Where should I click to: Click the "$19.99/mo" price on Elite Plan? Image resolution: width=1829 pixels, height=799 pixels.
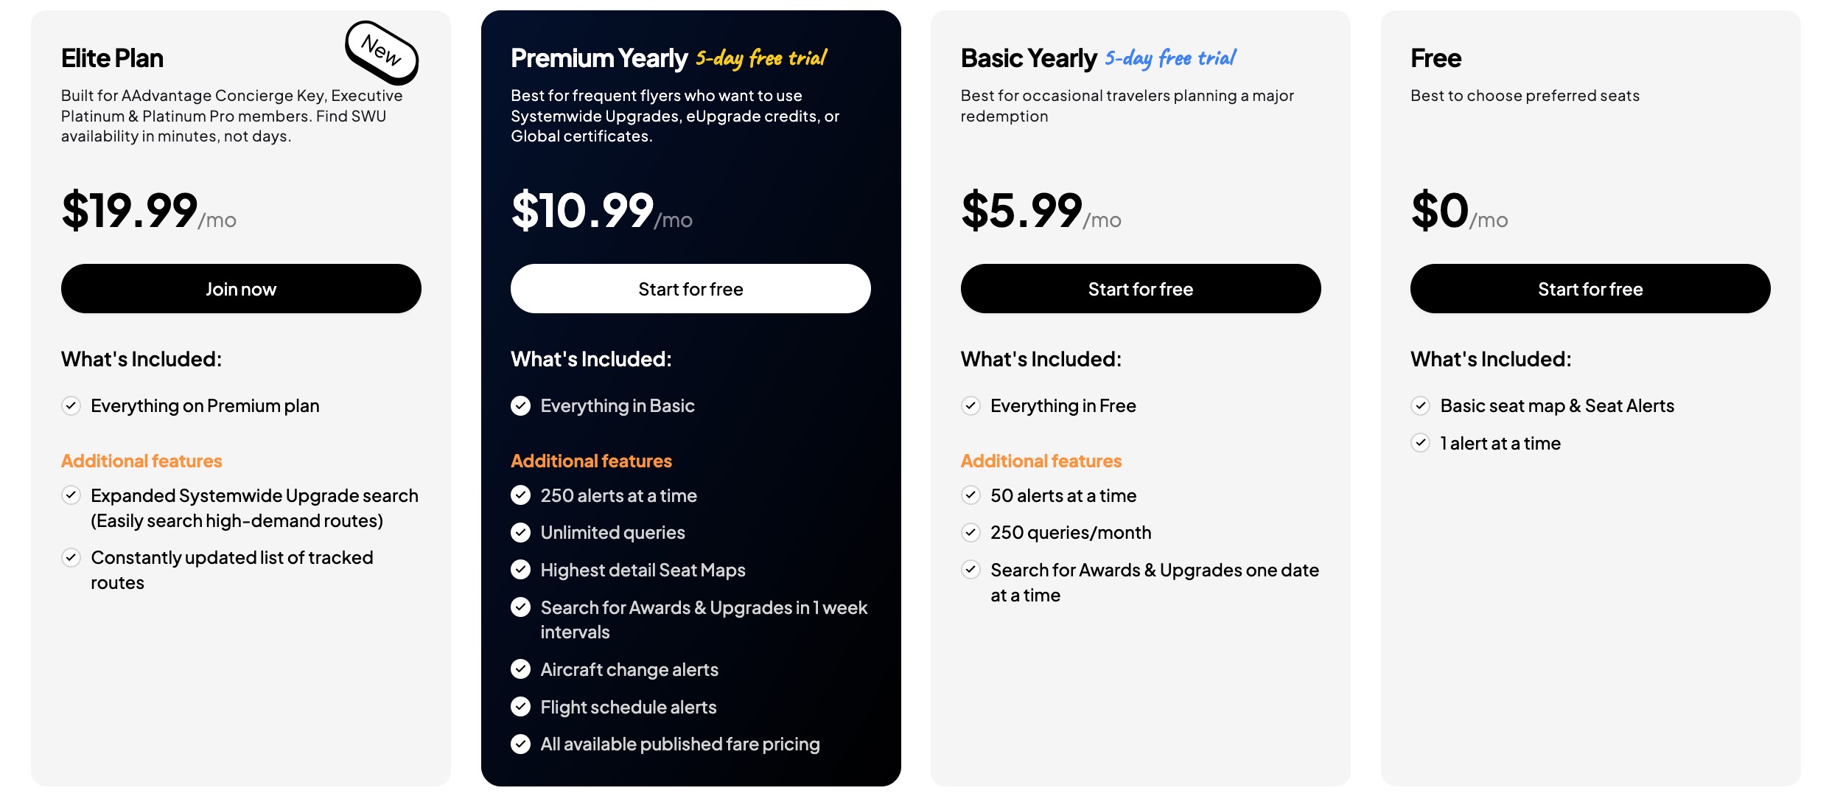pyautogui.click(x=147, y=212)
